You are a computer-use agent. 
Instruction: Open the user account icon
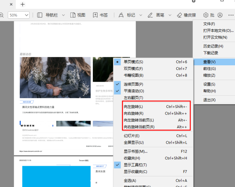[x=220, y=15]
